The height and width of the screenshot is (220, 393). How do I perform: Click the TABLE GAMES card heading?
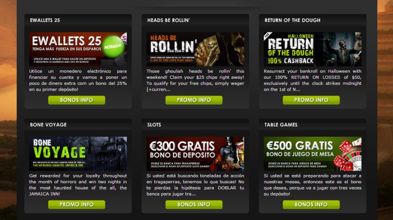tap(281, 125)
